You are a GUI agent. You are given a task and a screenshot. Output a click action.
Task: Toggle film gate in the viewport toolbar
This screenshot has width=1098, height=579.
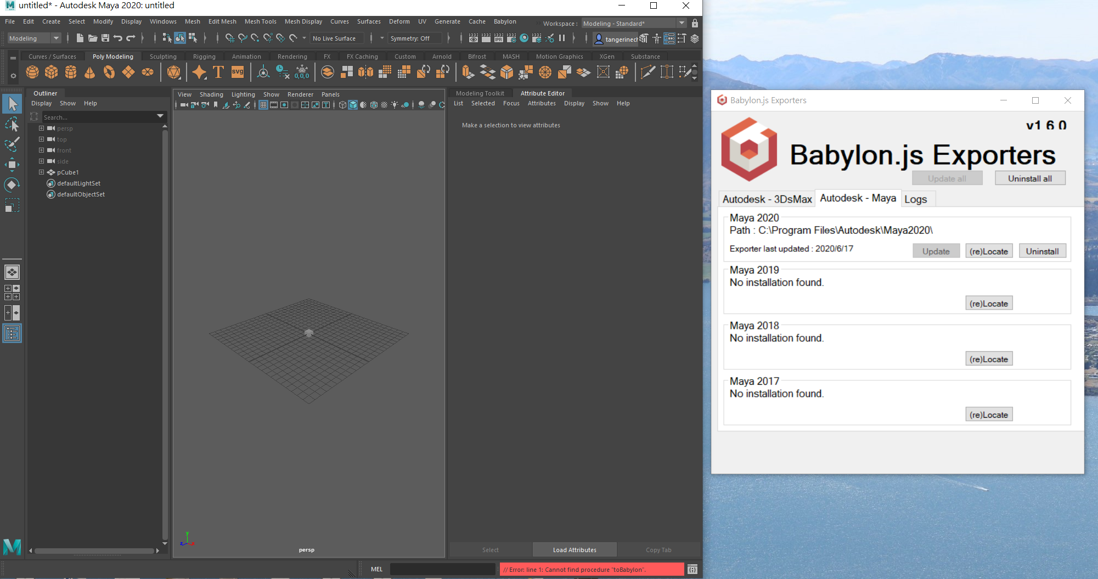click(x=274, y=105)
